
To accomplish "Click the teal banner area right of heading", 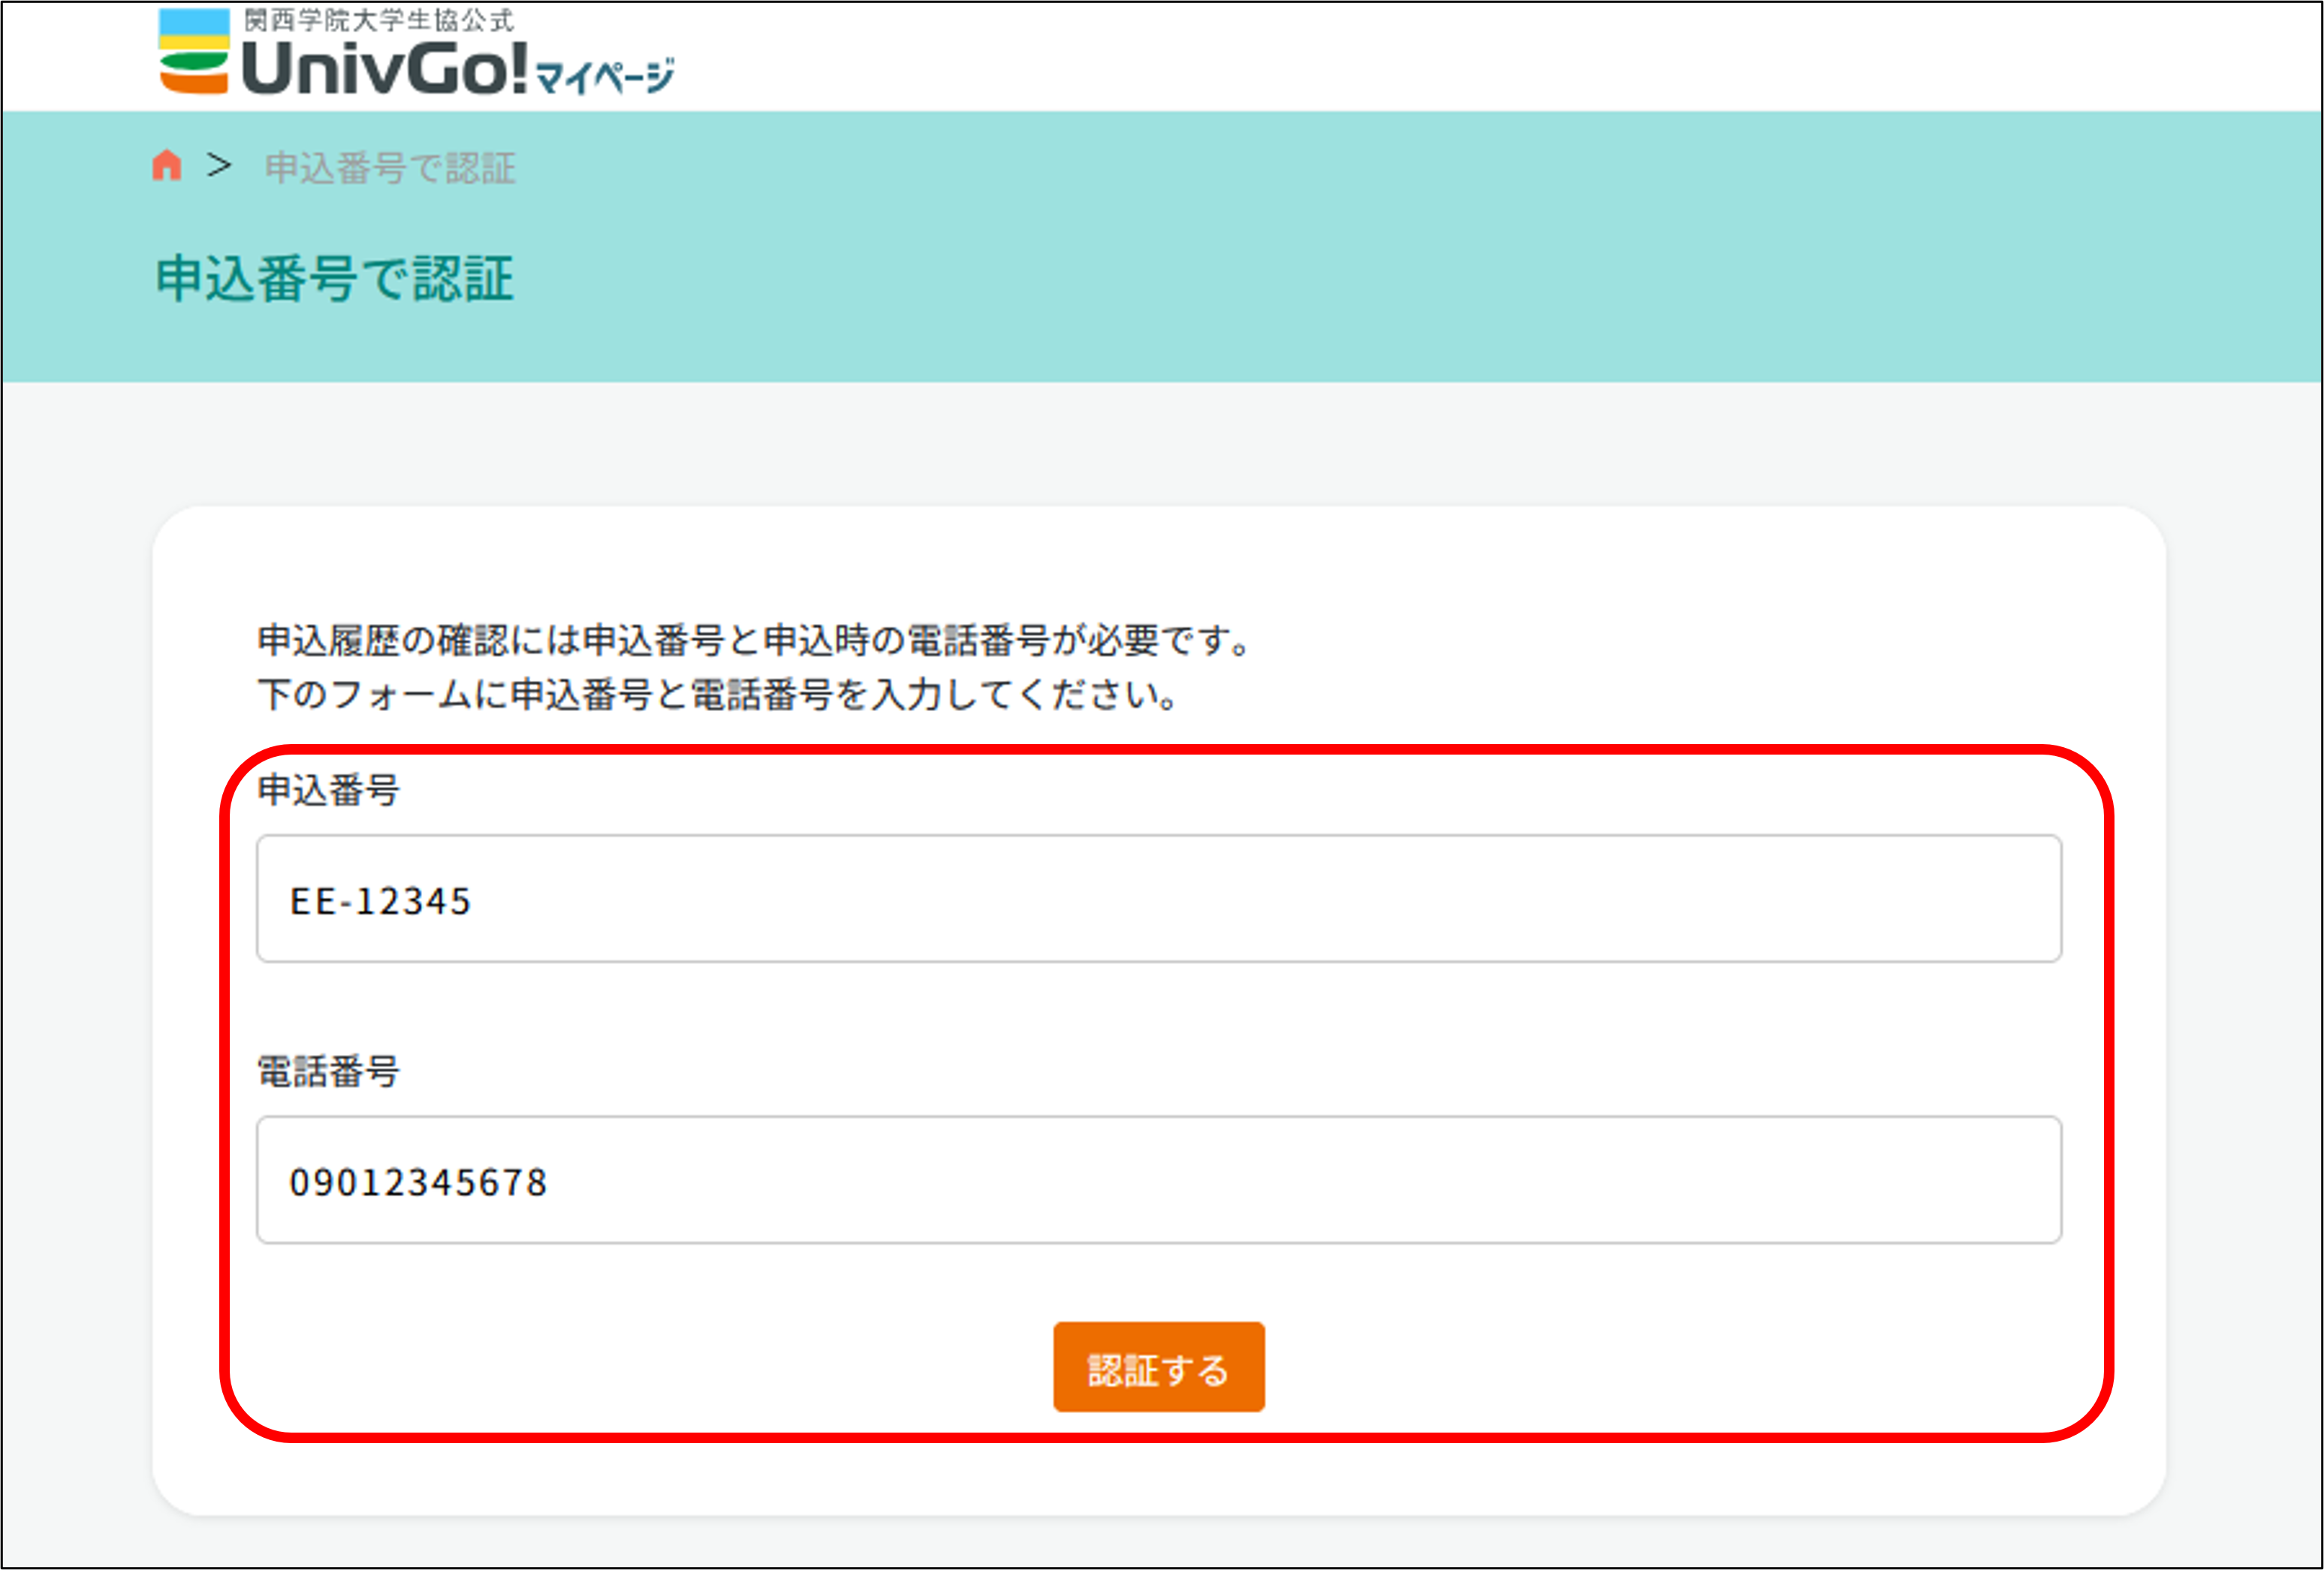I will point(1400,278).
